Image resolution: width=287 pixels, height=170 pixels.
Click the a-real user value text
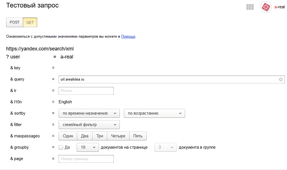pyautogui.click(x=67, y=57)
